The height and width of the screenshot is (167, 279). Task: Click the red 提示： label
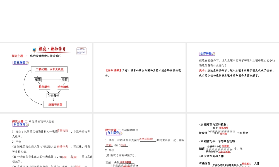(x=203, y=70)
